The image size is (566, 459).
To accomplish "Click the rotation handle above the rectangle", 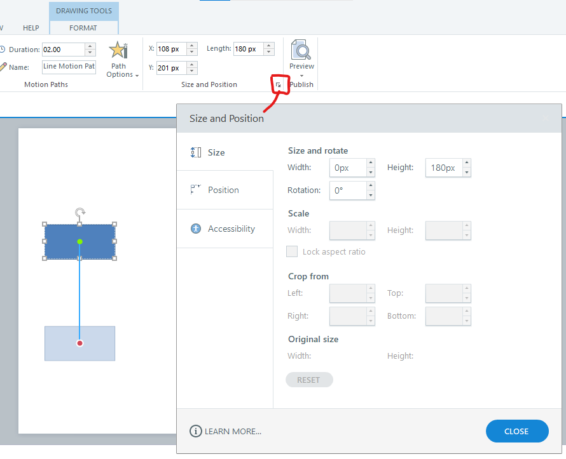I will (79, 213).
